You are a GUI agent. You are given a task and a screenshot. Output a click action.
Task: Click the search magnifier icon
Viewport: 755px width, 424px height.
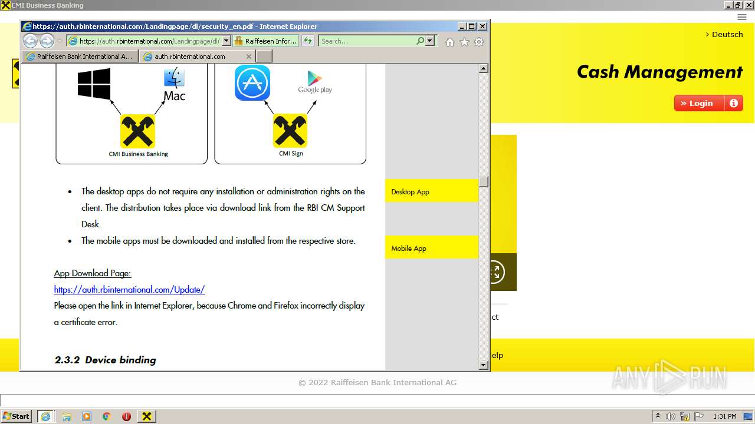420,41
